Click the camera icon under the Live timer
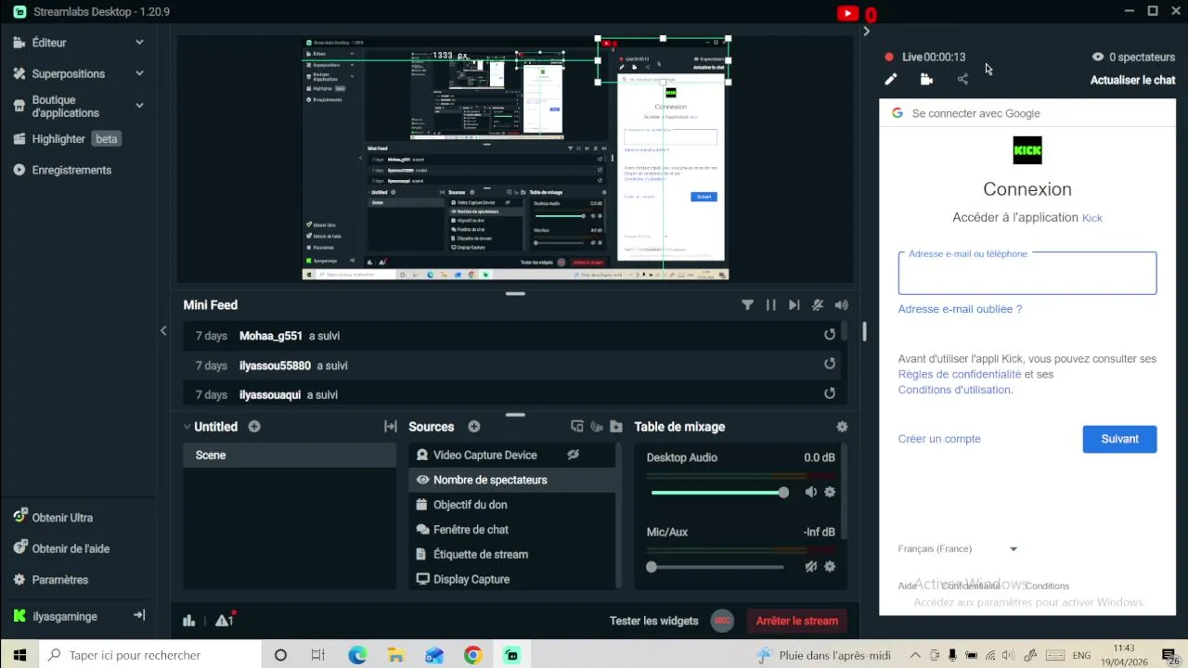The image size is (1188, 668). 926,80
